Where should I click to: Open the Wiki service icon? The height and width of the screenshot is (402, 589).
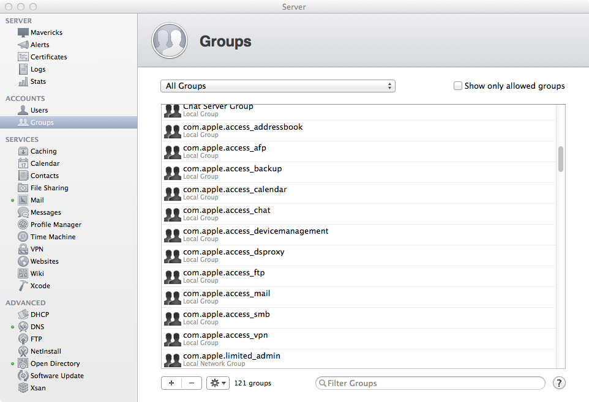tap(23, 274)
